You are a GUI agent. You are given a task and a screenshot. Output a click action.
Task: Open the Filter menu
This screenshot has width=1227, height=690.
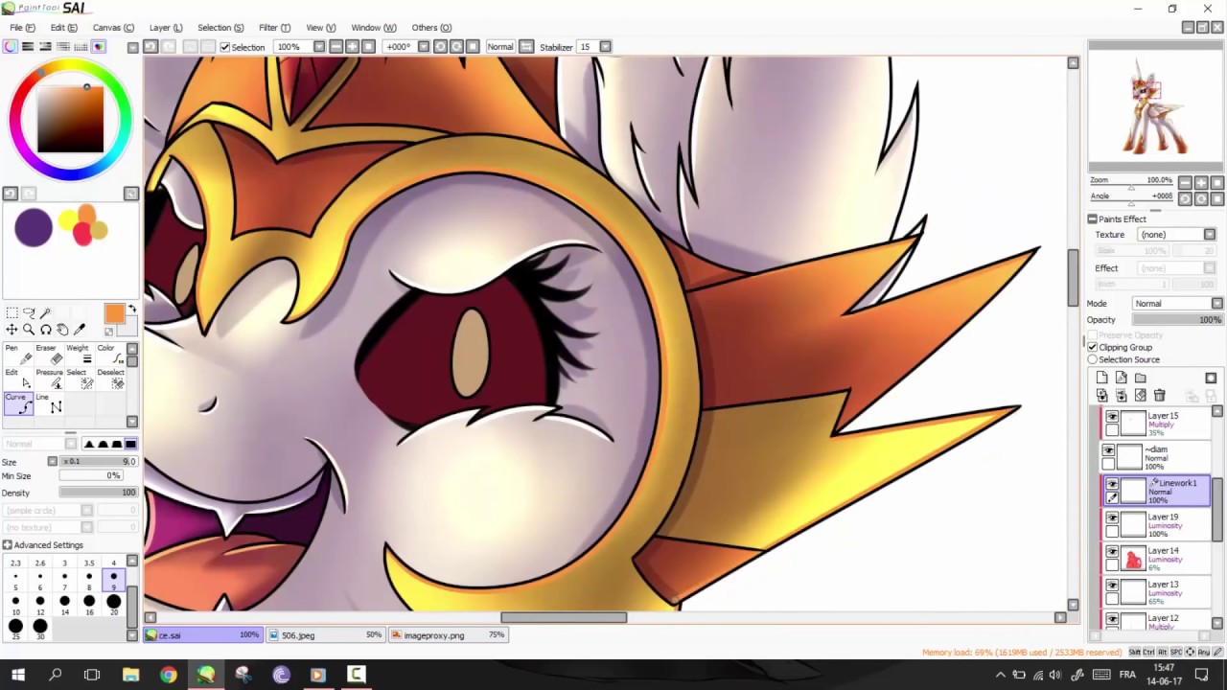274,28
